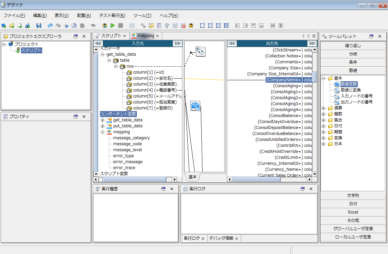Expand the 演算 folder in tool palette

tap(324, 108)
